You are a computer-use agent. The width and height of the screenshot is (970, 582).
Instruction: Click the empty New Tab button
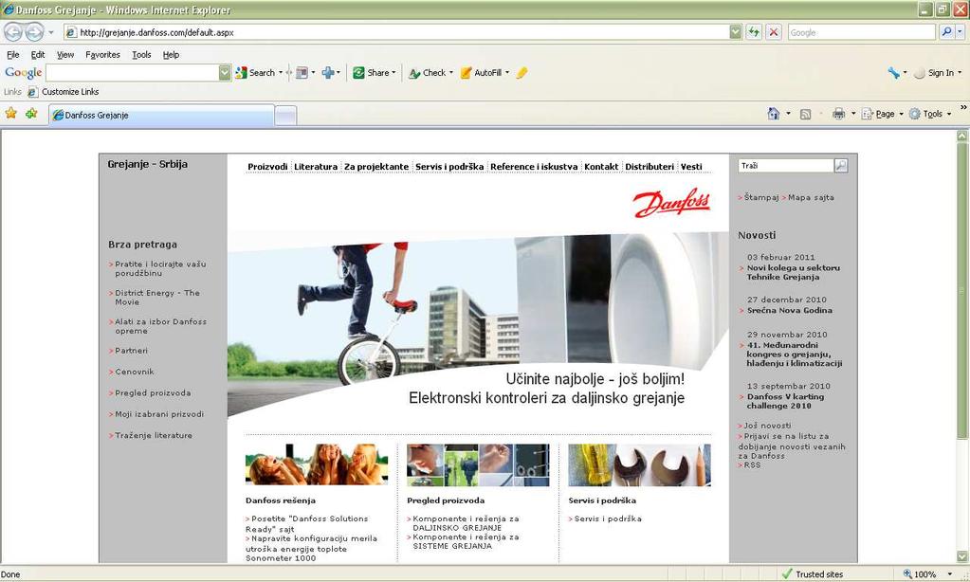pos(285,116)
